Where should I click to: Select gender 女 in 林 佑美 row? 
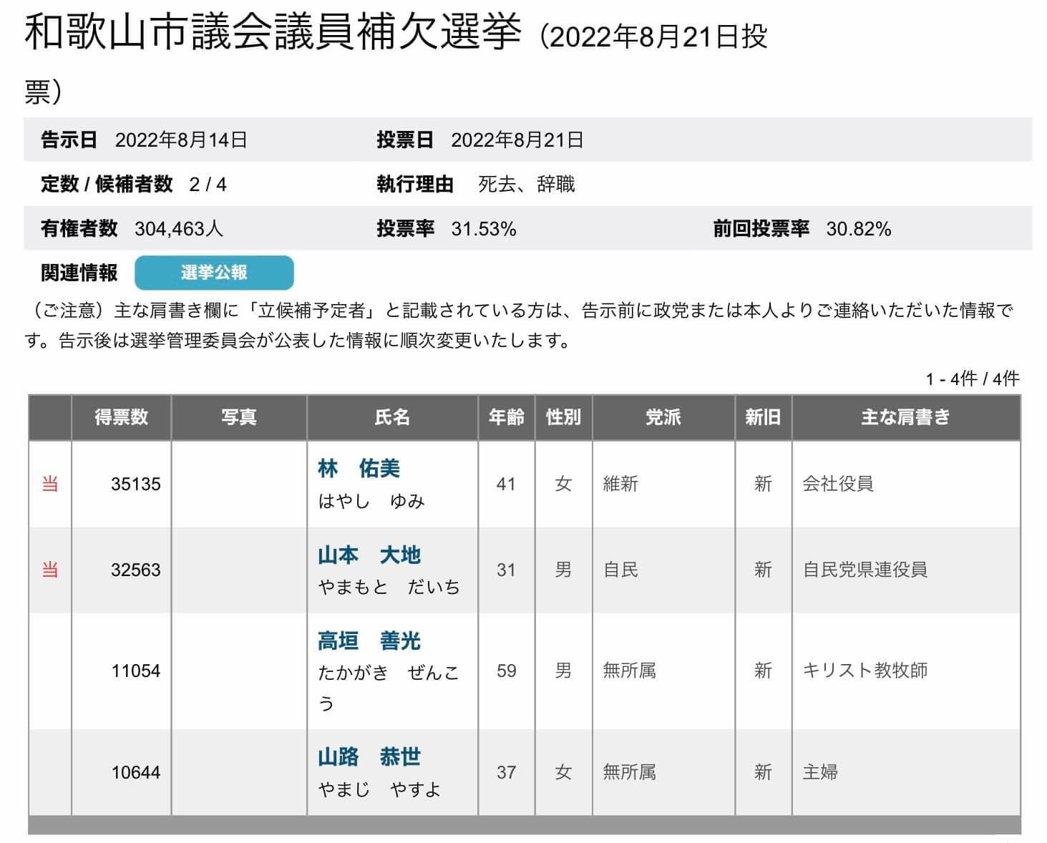563,484
